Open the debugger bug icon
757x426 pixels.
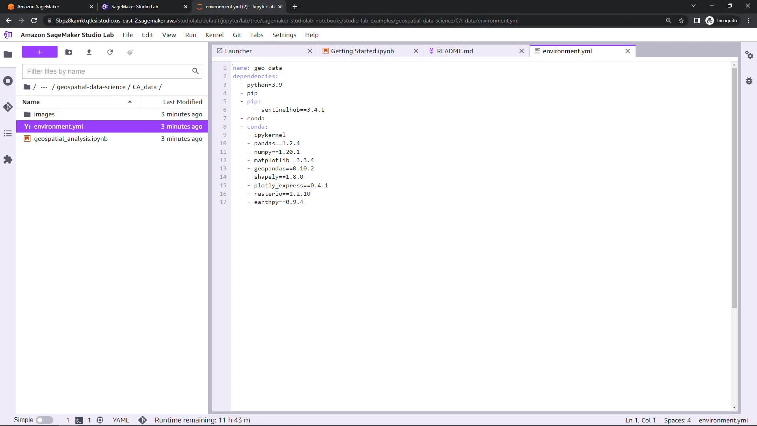(x=749, y=81)
